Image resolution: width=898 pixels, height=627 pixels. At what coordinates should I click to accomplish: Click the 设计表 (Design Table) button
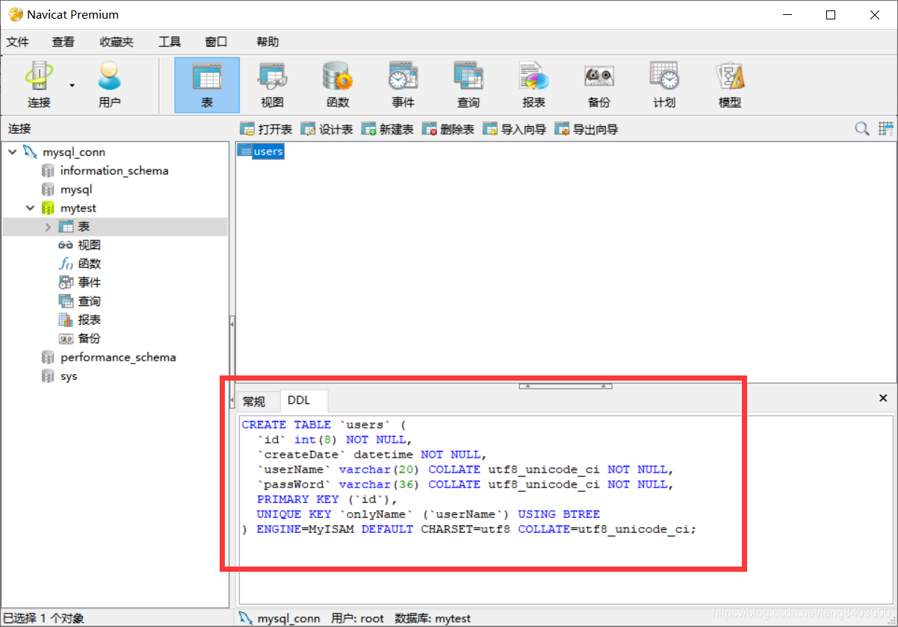point(327,129)
